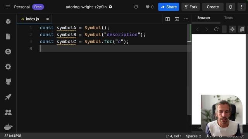Open the Configuration gear icon
Image resolution: width=248 pixels, height=139 pixels.
pos(8,67)
